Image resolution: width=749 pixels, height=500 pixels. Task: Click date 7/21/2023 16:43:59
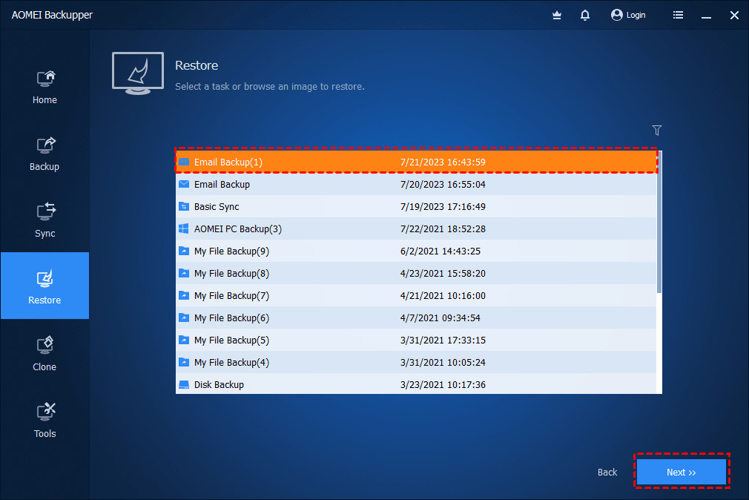point(443,162)
